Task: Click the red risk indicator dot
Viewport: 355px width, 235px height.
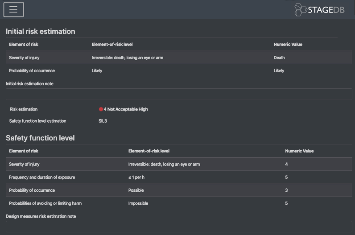Action: pyautogui.click(x=101, y=109)
